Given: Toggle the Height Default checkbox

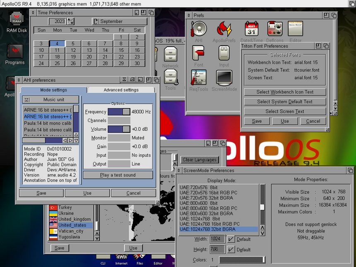Looking at the screenshot, I should point(231,250).
